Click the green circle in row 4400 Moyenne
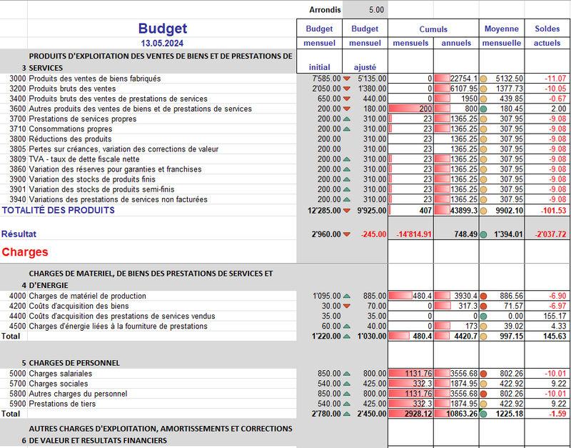 coord(484,317)
